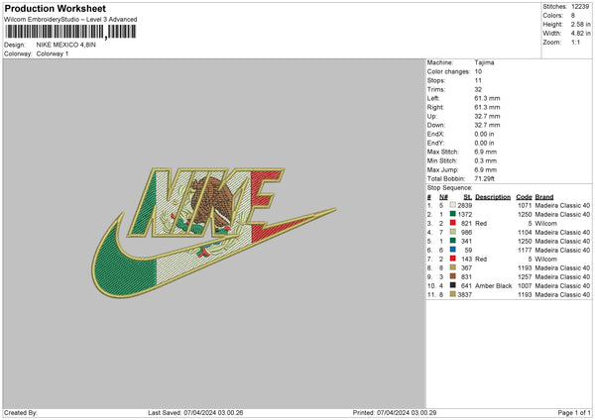Select the Width value '4.82 in'

point(580,34)
